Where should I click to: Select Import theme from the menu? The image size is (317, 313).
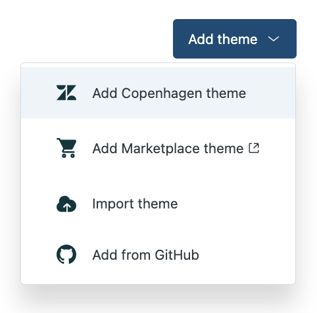pos(158,204)
